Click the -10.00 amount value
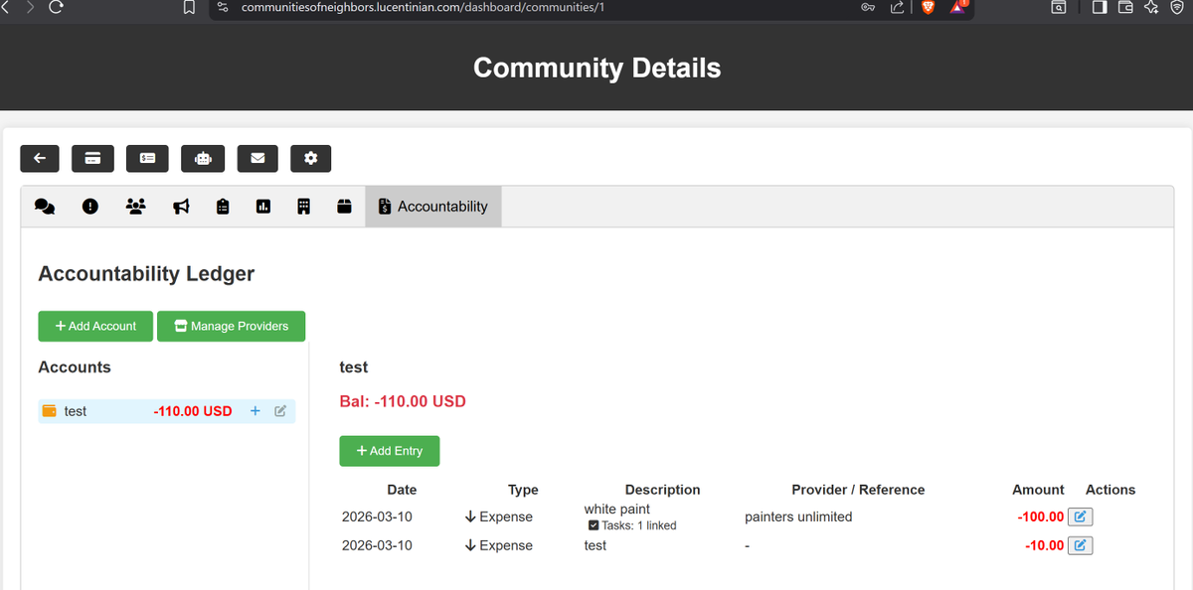Screen dimensions: 1193x590 1045,545
